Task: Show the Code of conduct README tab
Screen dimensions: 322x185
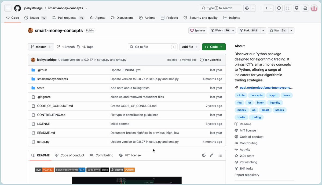Action: tap(69, 155)
